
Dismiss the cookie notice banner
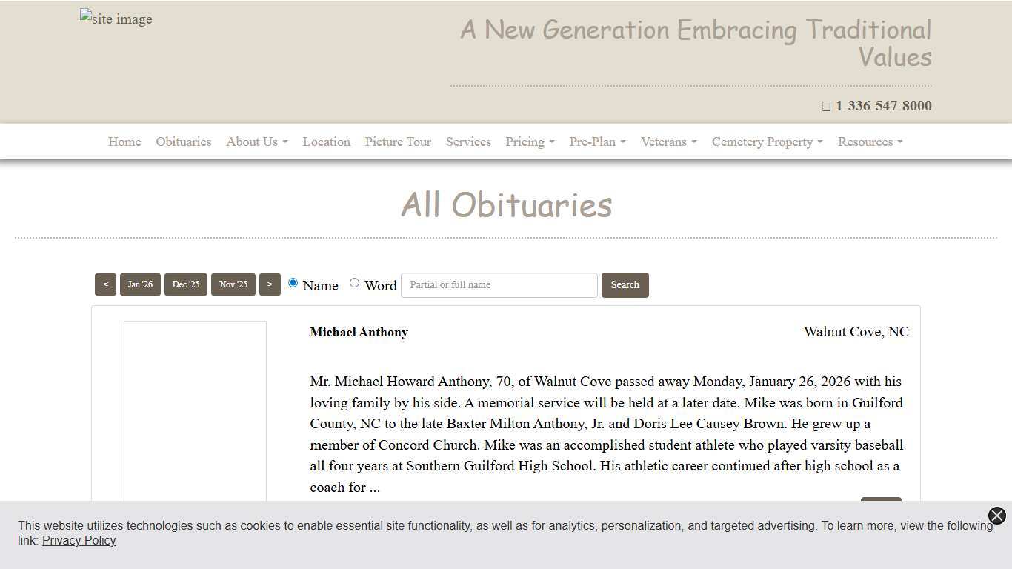(x=996, y=516)
